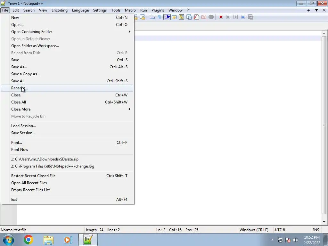
Task: Click the Stop Recording macro icon
Action: pos(228,17)
